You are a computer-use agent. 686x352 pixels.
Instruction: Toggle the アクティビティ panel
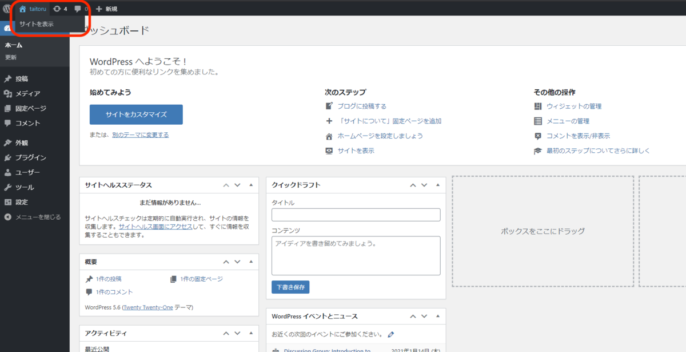point(250,333)
